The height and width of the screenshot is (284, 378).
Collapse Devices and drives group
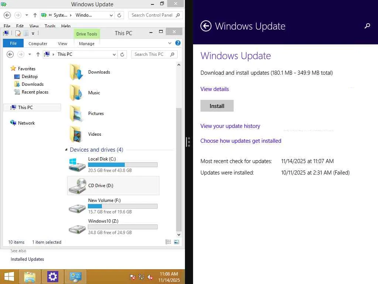click(66, 150)
